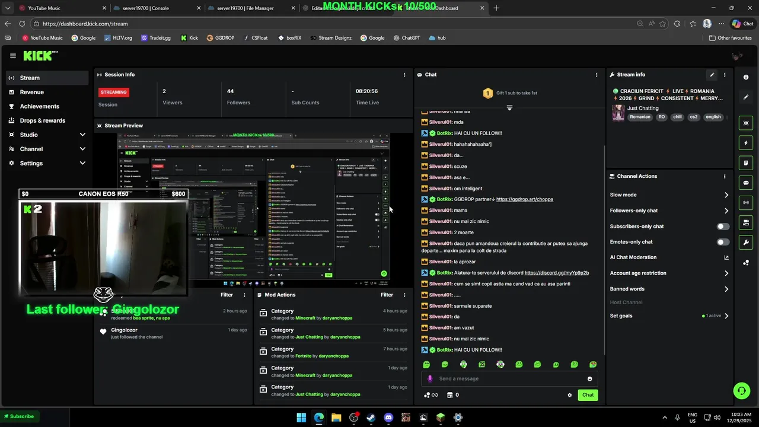The height and width of the screenshot is (427, 759).
Task: Toggle the document/notes widget icon in right rail
Action: (x=746, y=163)
